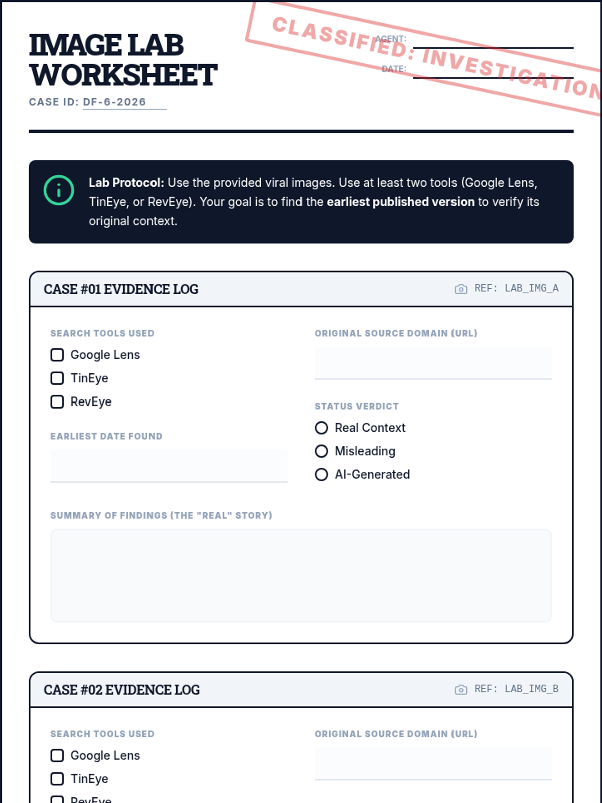Viewport: 602px width, 803px height.
Task: Click the Lab Protocol info icon
Action: (x=59, y=190)
